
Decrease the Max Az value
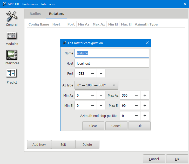(136, 95)
